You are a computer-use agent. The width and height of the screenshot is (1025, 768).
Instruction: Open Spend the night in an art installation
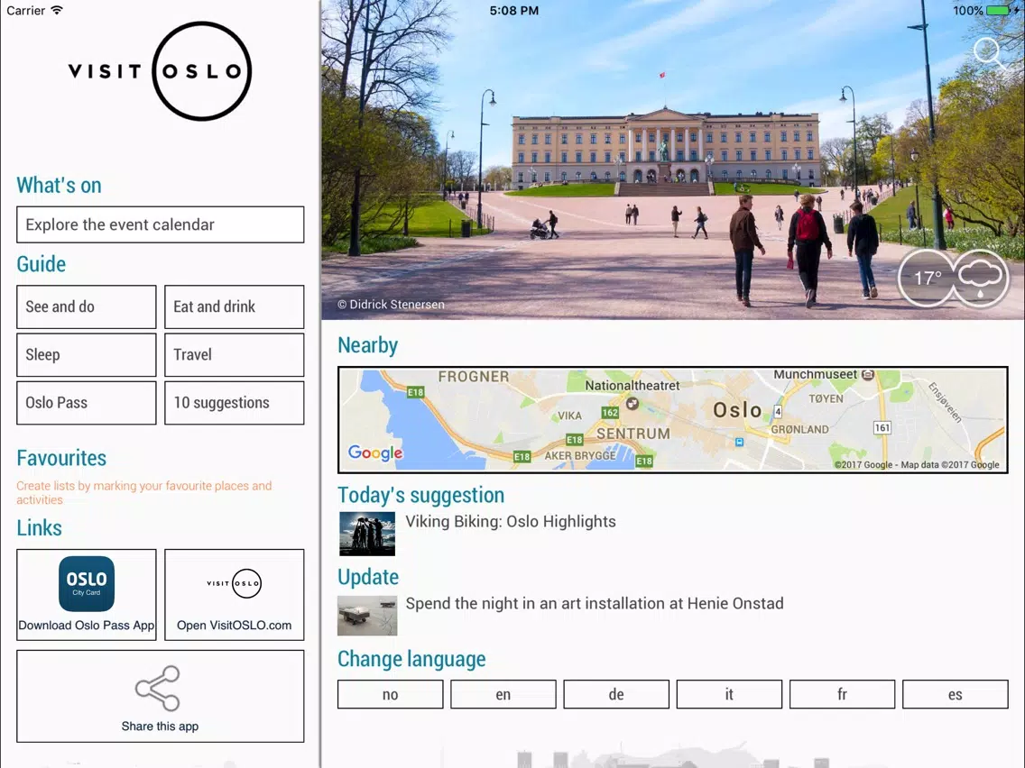(x=595, y=603)
